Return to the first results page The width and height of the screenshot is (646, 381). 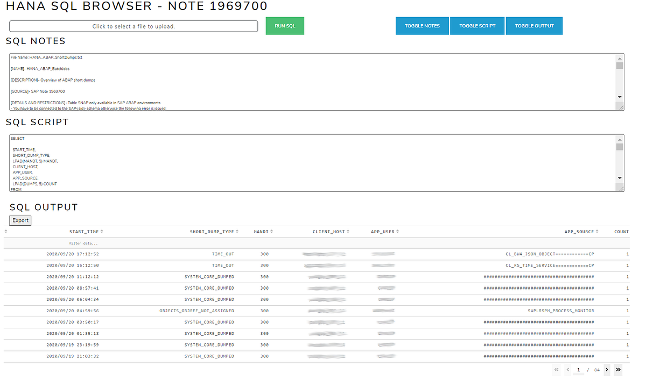[x=557, y=370]
